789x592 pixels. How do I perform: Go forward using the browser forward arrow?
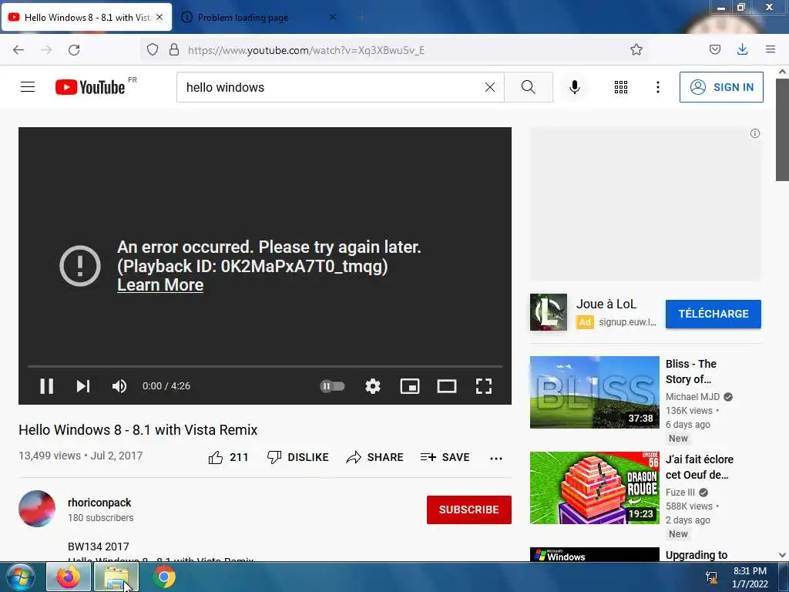point(46,50)
